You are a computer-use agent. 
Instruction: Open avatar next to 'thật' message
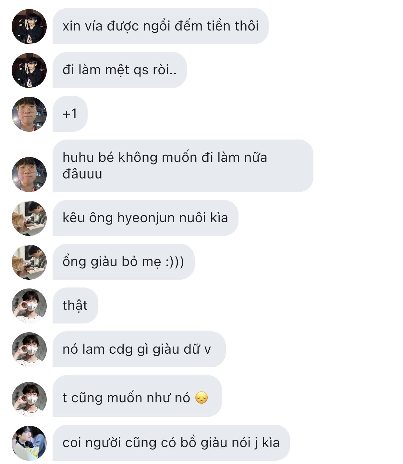coord(29,306)
